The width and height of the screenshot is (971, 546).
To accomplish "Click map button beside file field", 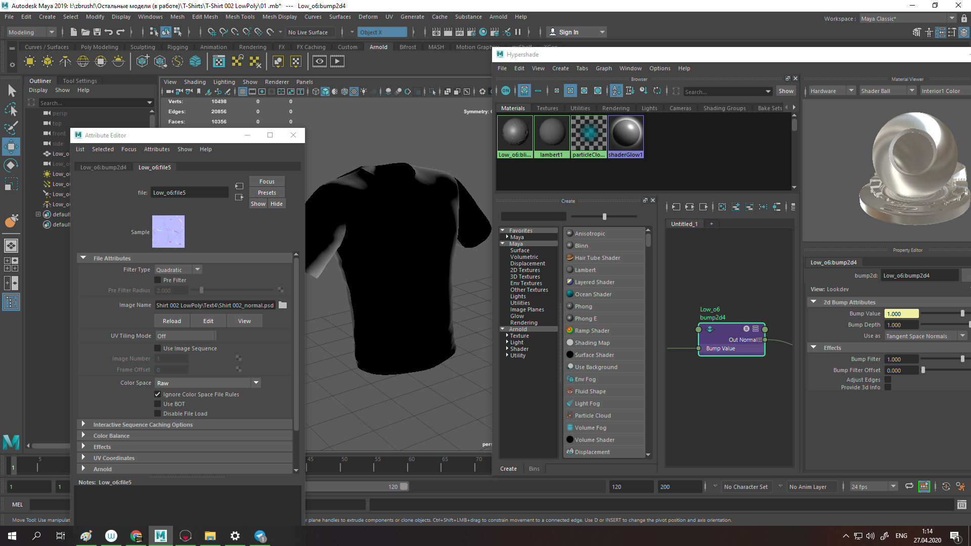I will [x=239, y=186].
